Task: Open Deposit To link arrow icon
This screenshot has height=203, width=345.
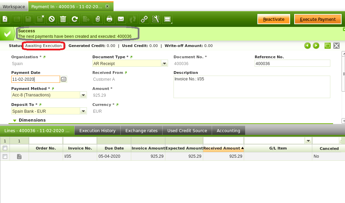Action: pos(40,105)
